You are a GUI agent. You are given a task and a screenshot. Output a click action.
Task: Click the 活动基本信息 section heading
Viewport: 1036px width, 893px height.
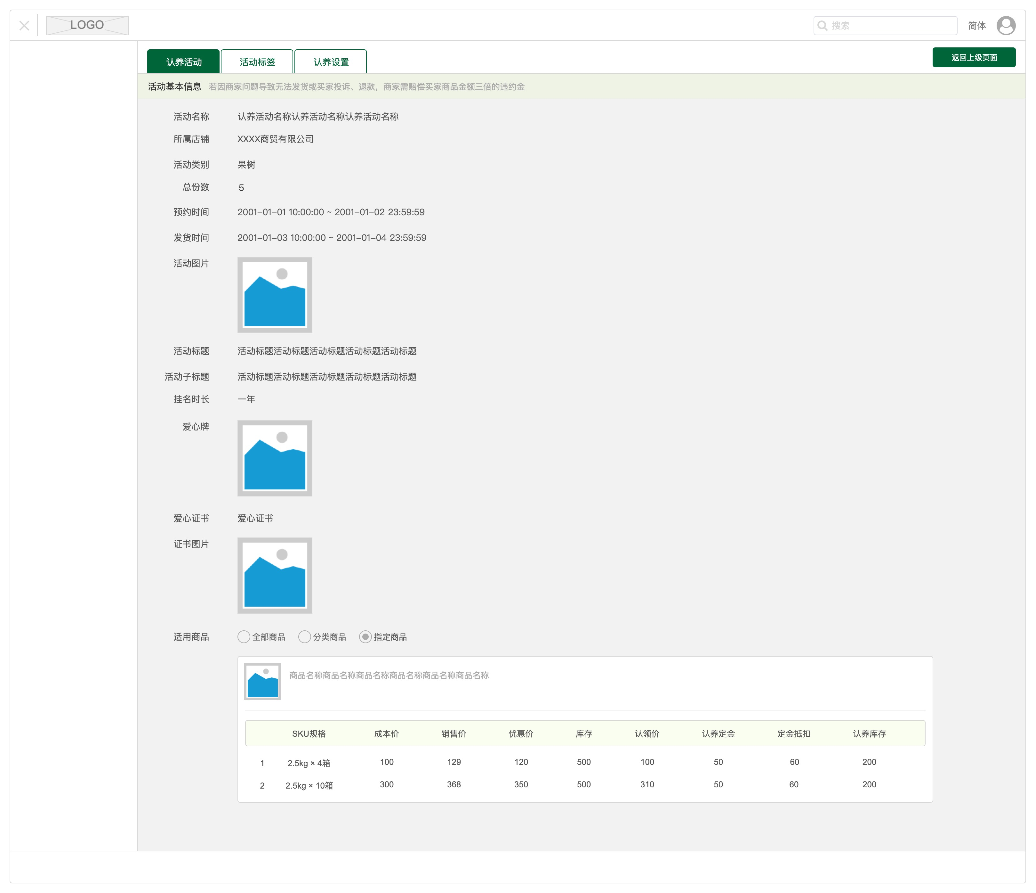pos(174,86)
